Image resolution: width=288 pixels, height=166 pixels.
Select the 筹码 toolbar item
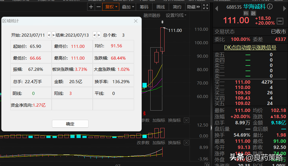[144, 7]
